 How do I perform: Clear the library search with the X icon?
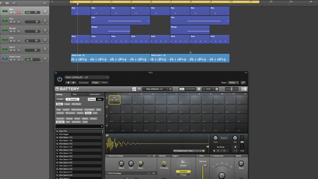pyautogui.click(x=102, y=127)
